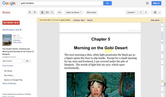Go to next page arrow

click(x=146, y=12)
